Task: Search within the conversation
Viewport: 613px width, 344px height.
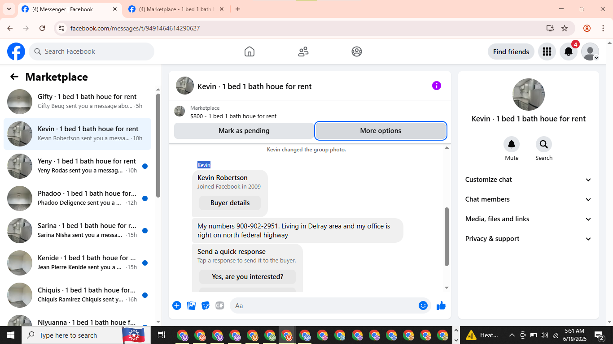Action: tap(544, 144)
